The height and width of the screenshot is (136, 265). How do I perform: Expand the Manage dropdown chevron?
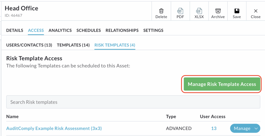point(256,129)
